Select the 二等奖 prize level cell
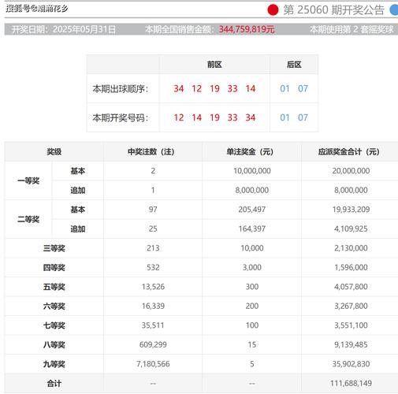Image resolution: width=398 pixels, height=394 pixels. tap(28, 219)
